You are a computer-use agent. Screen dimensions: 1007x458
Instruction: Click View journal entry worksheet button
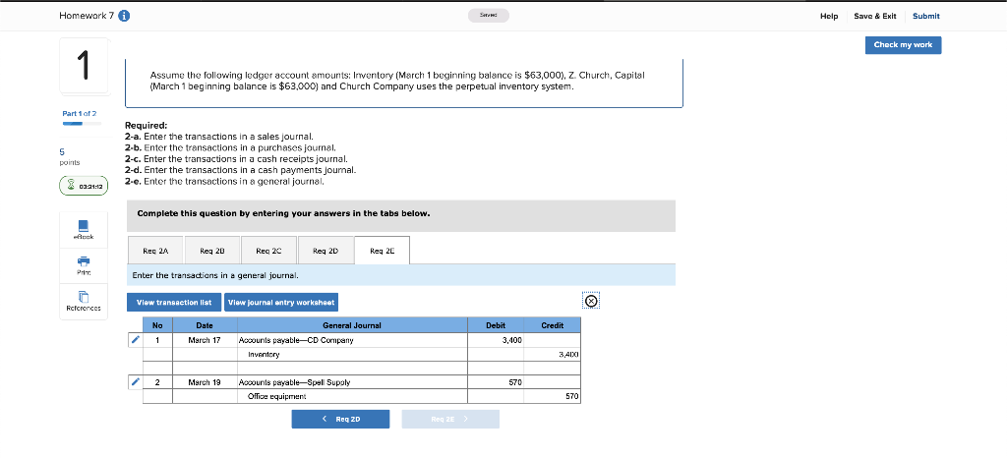coord(281,302)
